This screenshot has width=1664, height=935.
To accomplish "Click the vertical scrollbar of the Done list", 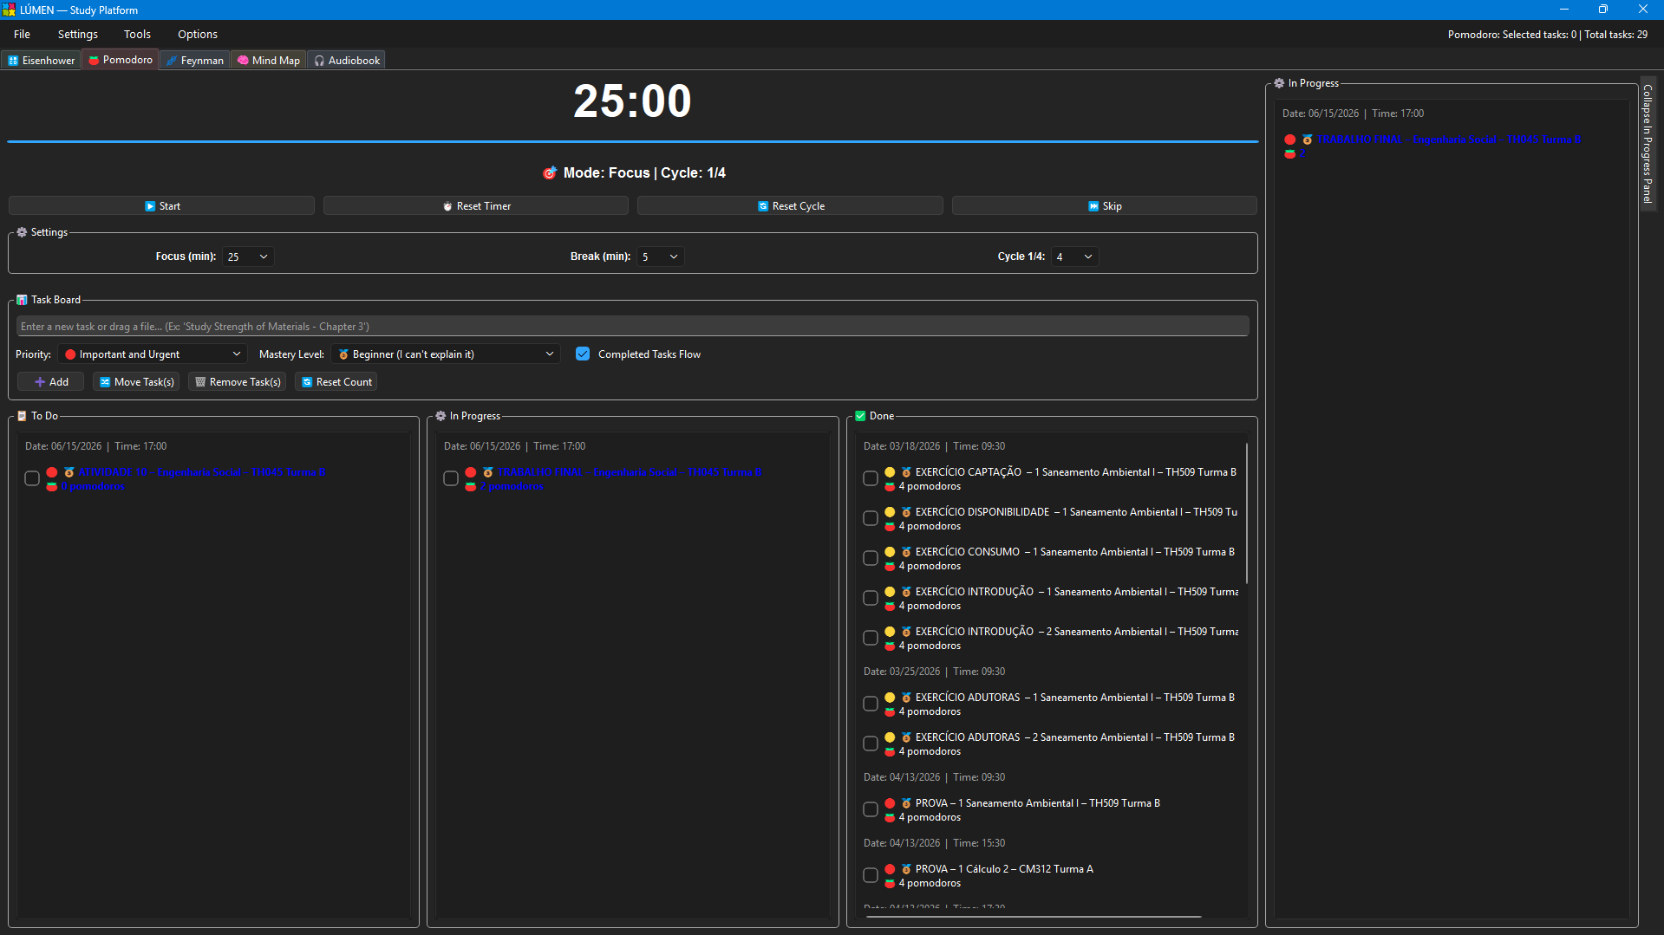I will (1247, 513).
